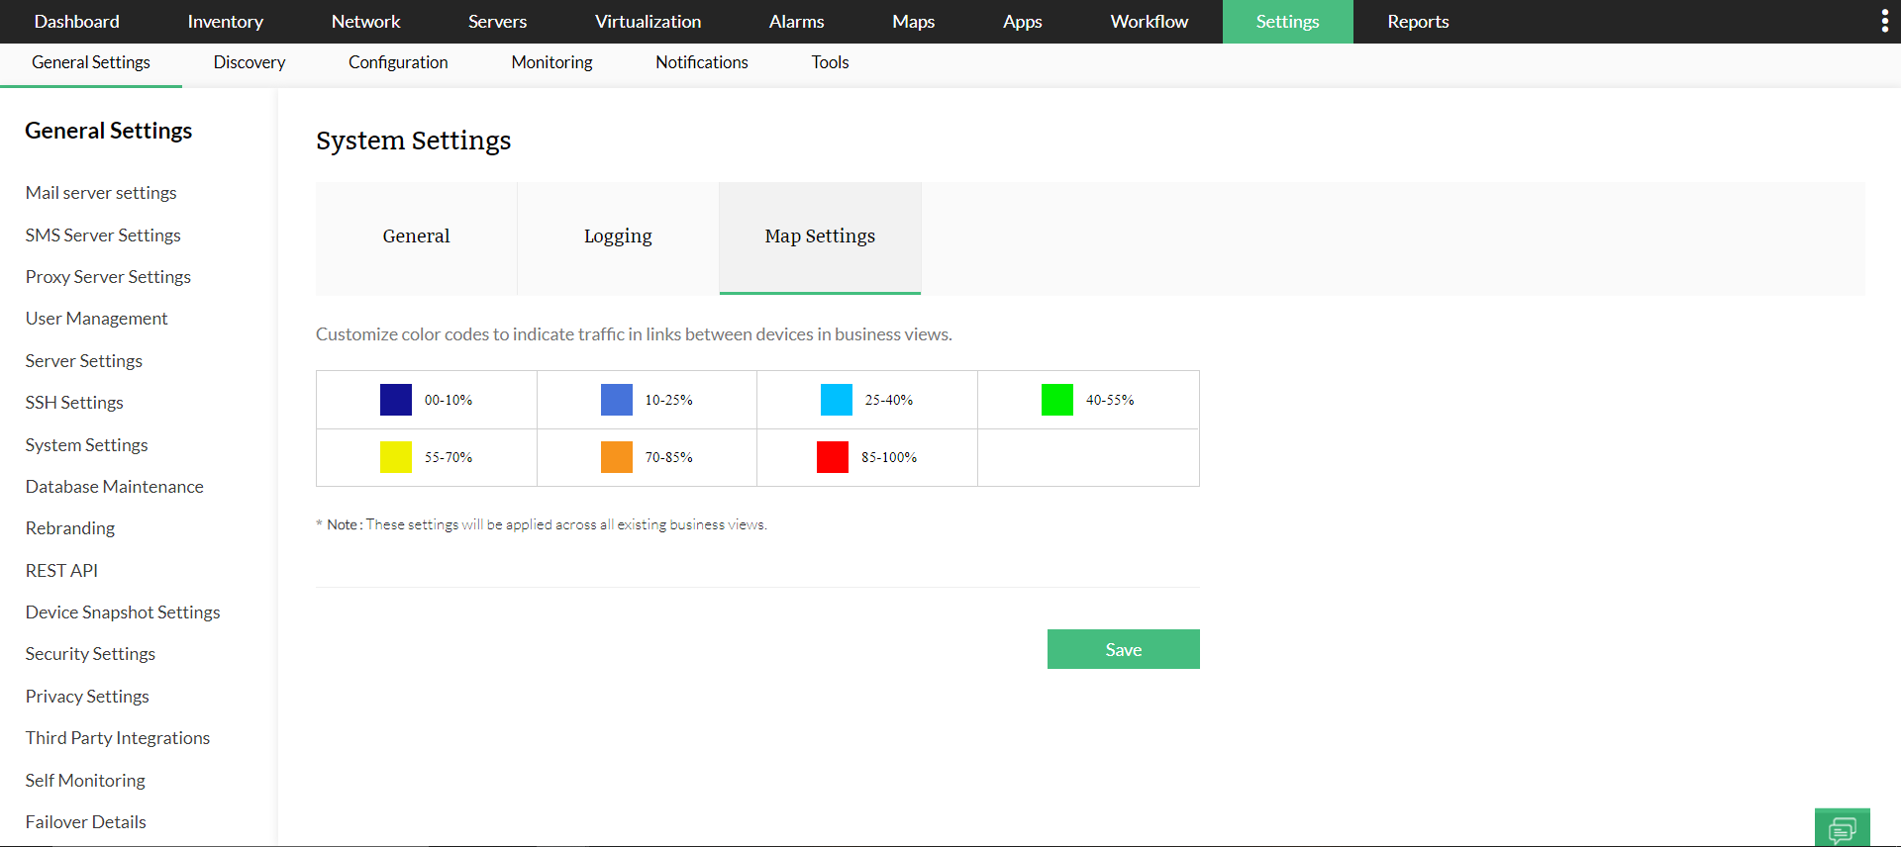
Task: Open the Workflow menu
Action: tap(1149, 22)
